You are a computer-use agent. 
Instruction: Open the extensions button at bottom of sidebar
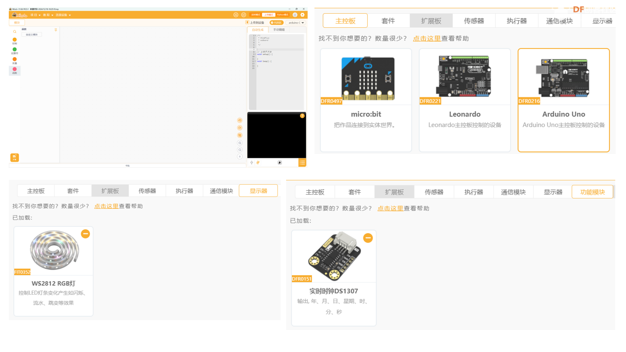(15, 157)
